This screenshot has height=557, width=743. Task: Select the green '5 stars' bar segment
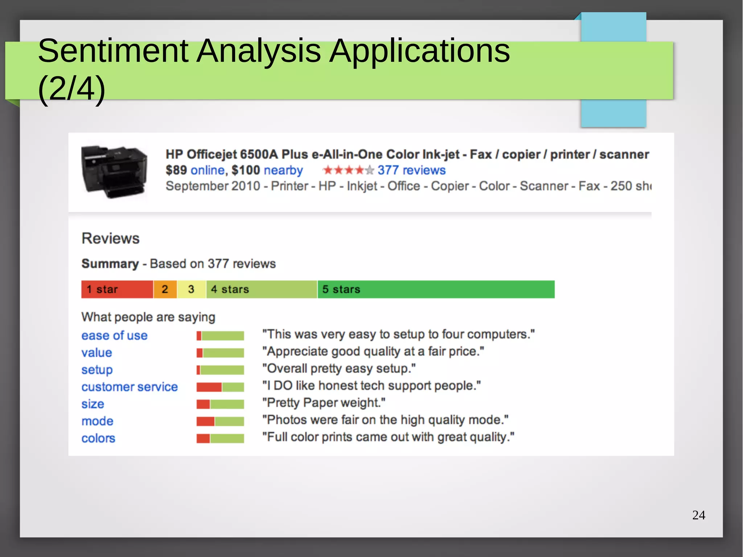tap(436, 289)
